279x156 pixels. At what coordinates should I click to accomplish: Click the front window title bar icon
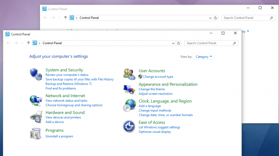pos(7,34)
